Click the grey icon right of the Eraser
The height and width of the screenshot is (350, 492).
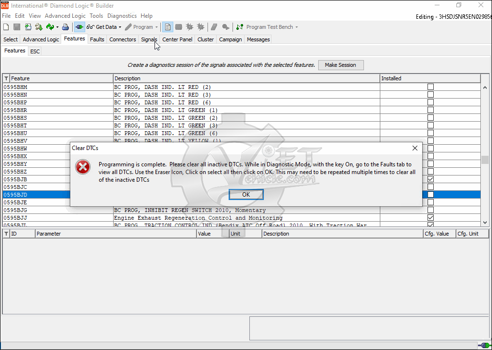[x=226, y=27]
